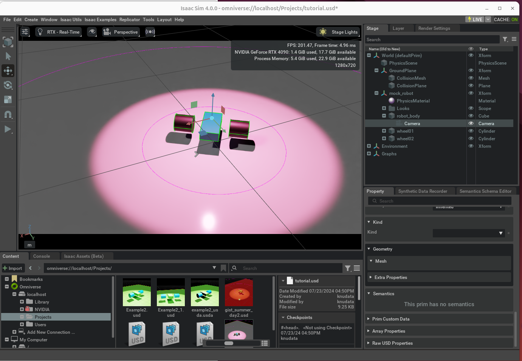Open the Perspective camera menu
Image resolution: width=522 pixels, height=361 pixels.
coord(121,32)
